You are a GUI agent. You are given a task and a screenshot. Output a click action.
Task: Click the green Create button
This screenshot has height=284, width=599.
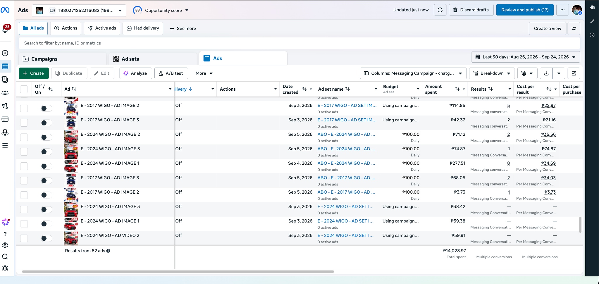tap(34, 73)
